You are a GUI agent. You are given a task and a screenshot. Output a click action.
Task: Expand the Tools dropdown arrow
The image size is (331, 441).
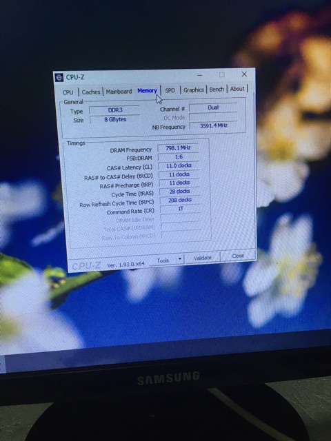(x=180, y=259)
